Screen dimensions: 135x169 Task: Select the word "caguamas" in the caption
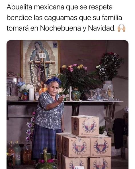61,18
